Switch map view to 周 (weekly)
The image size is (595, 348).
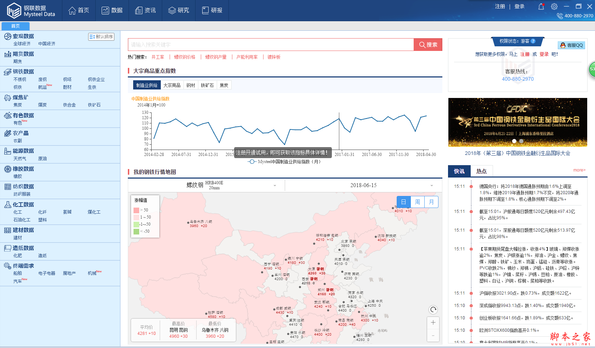(x=418, y=202)
